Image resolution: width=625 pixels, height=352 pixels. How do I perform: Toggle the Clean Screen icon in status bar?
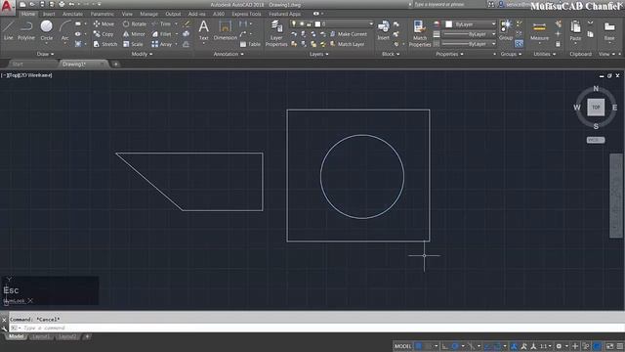tap(609, 346)
